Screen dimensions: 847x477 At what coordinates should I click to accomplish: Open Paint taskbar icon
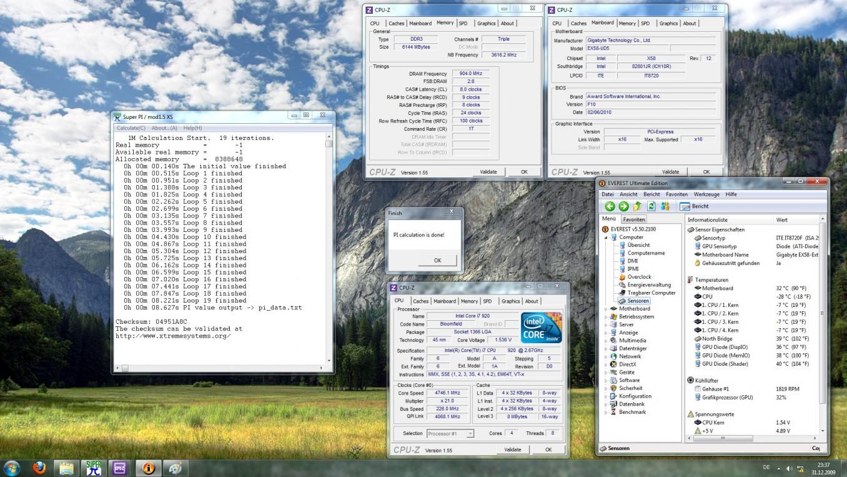[x=175, y=468]
